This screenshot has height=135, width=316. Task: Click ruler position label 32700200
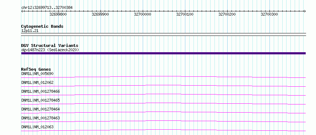click(x=227, y=14)
